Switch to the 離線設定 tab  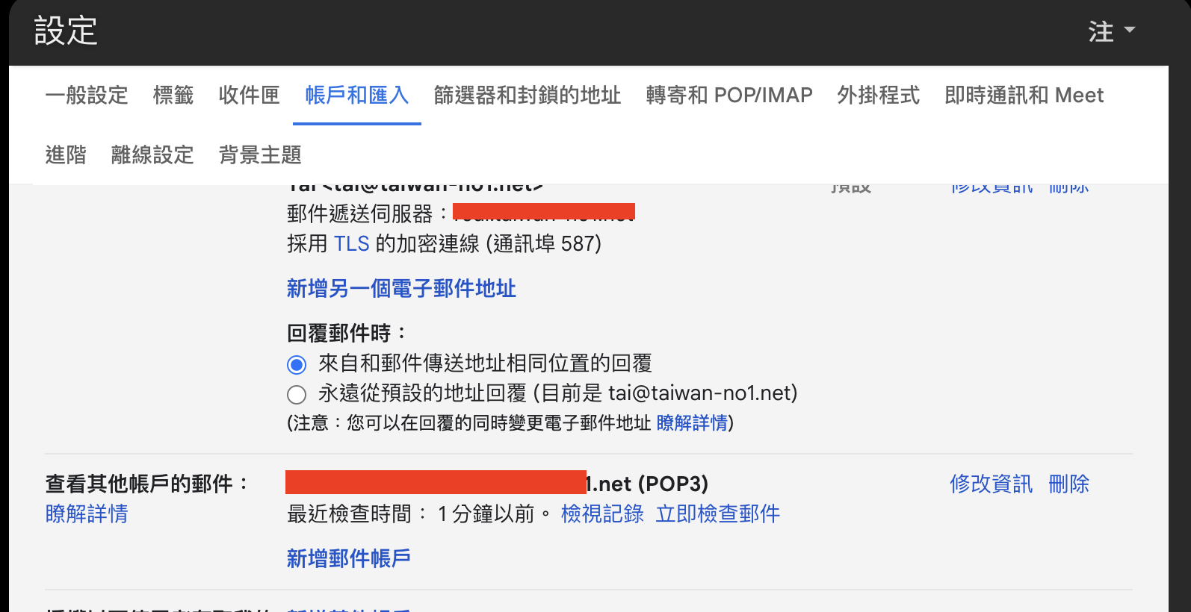pos(152,155)
